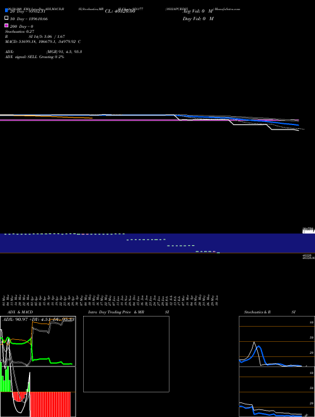Click the empty Intra Day Trading Price chart box
The height and width of the screenshot is (417, 315).
[126, 354]
